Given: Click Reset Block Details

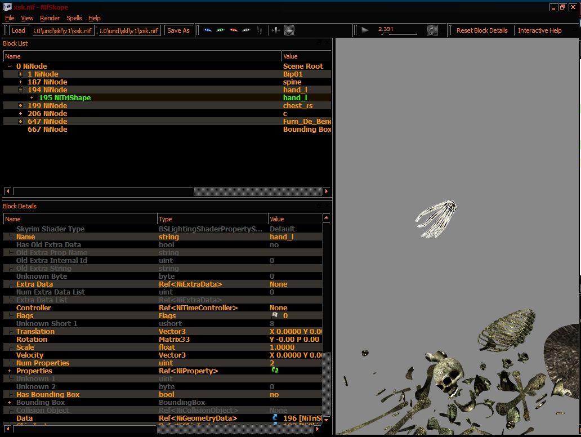Looking at the screenshot, I should click(482, 30).
